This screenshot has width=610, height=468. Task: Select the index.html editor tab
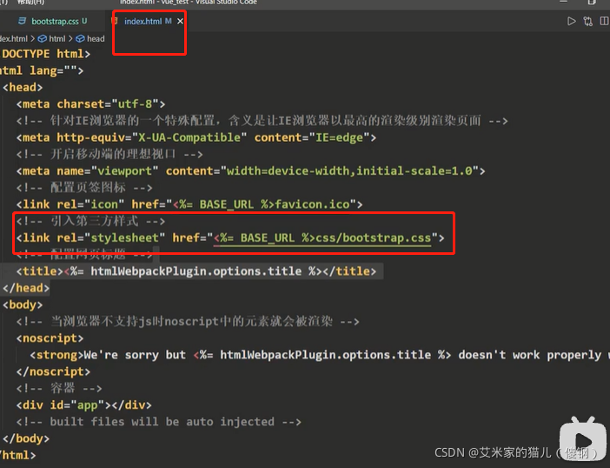coord(143,22)
